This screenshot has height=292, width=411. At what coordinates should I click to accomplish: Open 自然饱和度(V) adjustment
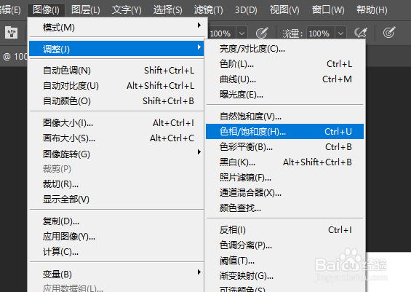point(284,116)
